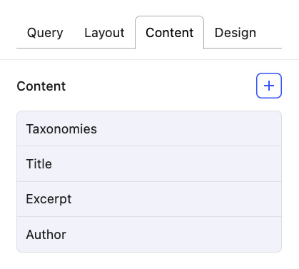This screenshot has height=269, width=299.
Task: Go to the Design tab
Action: coord(235,33)
